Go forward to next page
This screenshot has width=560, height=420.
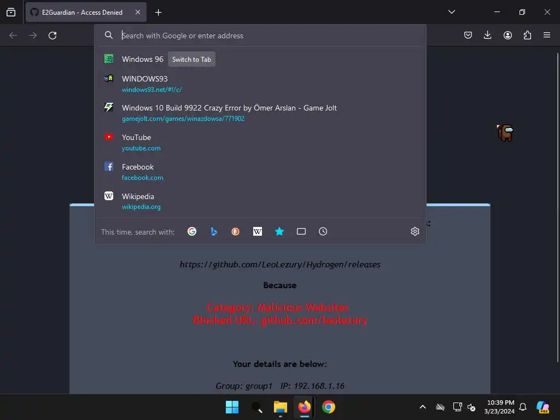(x=33, y=36)
